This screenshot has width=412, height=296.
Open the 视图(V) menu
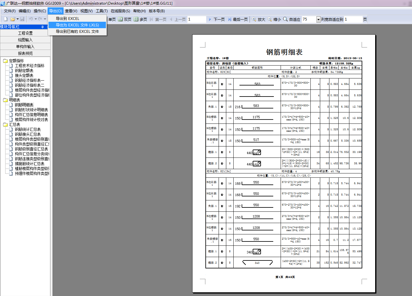[x=86, y=11]
